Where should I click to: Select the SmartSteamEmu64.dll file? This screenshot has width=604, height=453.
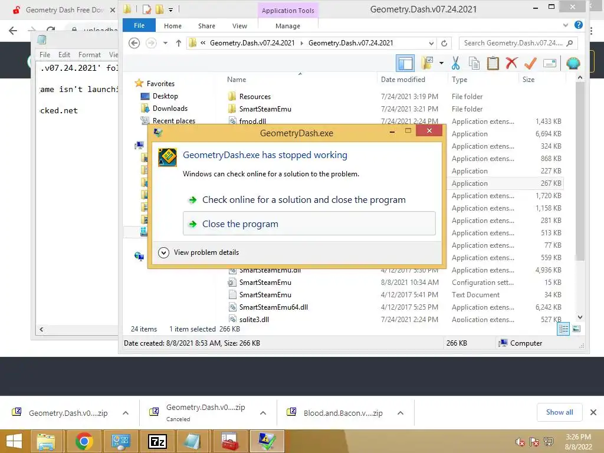(x=273, y=307)
